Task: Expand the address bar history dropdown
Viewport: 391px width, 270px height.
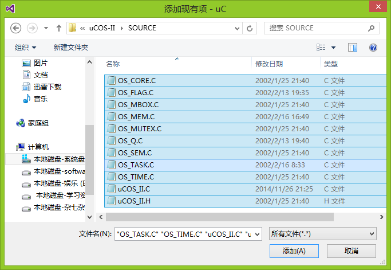Action: [x=238, y=29]
